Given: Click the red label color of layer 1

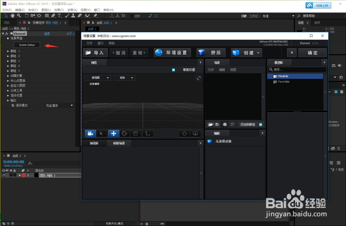Looking at the screenshot, I should [24, 175].
